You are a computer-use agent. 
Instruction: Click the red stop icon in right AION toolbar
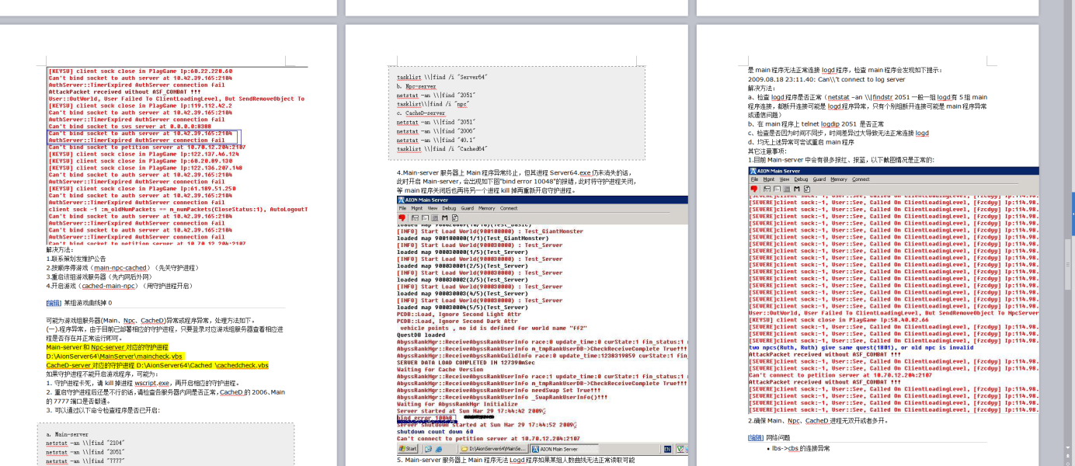[753, 189]
